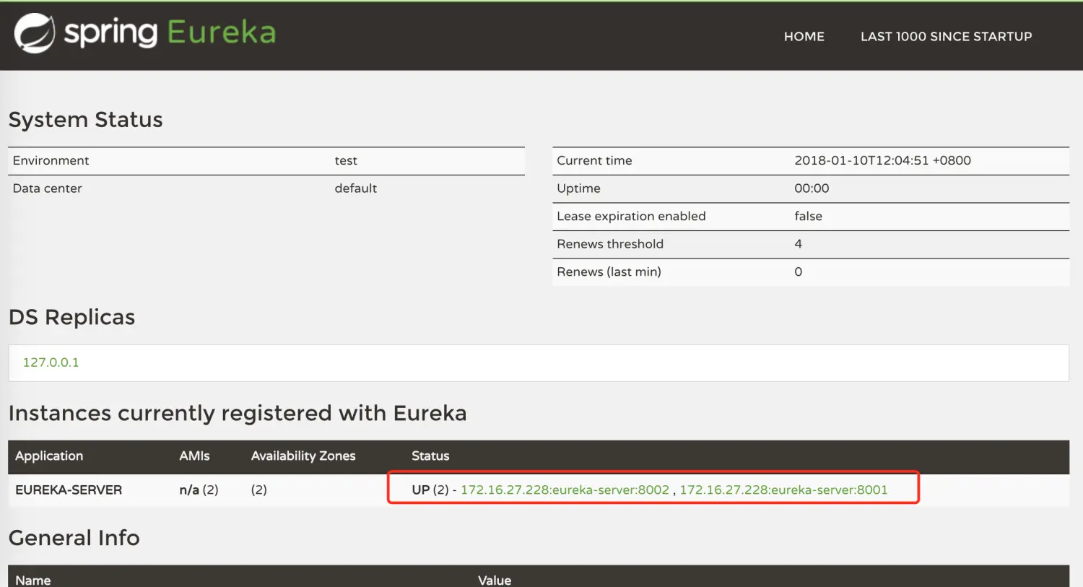
Task: Select the 'test' environment value
Action: [x=346, y=160]
